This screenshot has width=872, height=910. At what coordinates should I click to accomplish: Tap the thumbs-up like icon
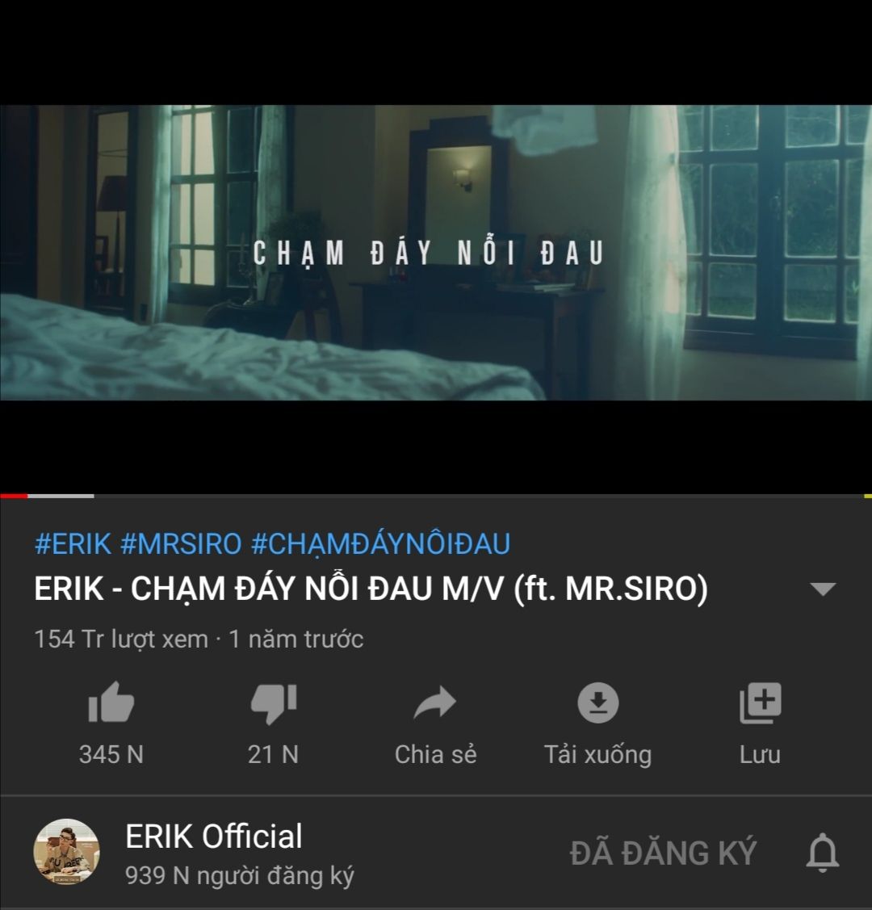click(111, 702)
